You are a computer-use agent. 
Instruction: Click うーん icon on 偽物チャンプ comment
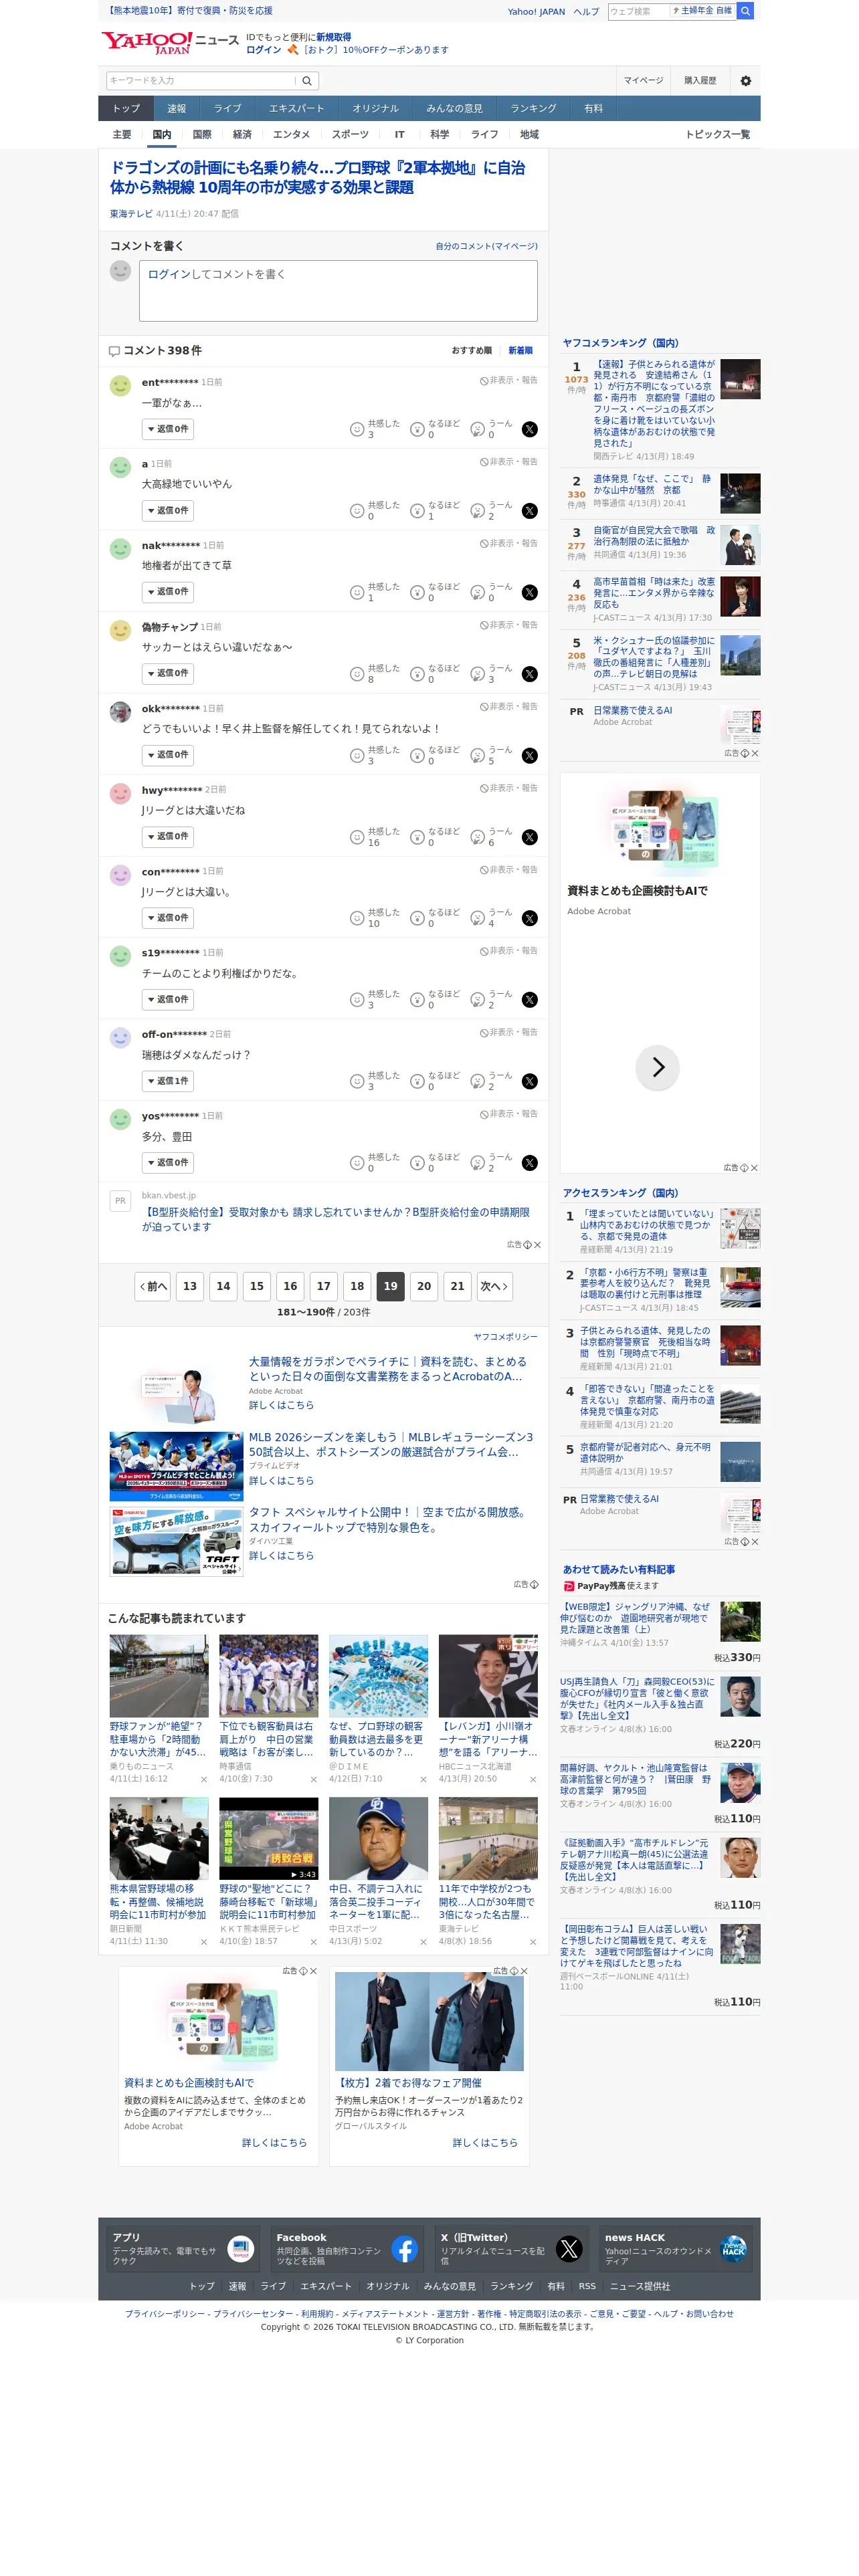pyautogui.click(x=477, y=674)
